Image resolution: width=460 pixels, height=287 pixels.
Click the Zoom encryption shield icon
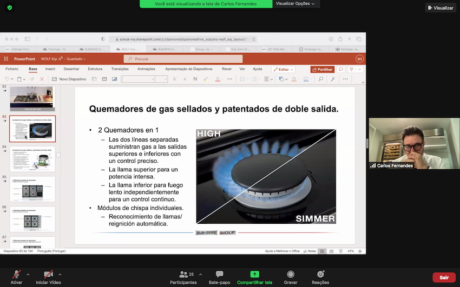10,8
